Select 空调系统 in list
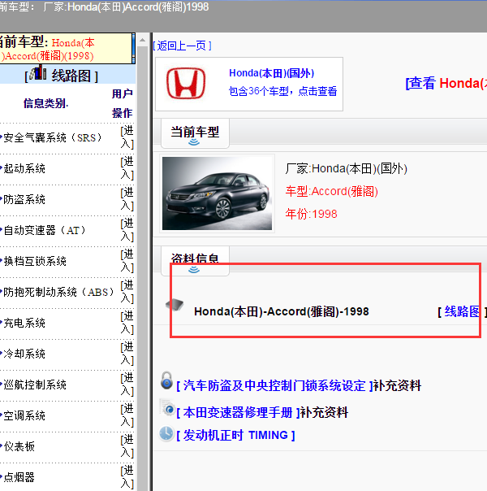Image resolution: width=487 pixels, height=491 pixels. point(24,415)
